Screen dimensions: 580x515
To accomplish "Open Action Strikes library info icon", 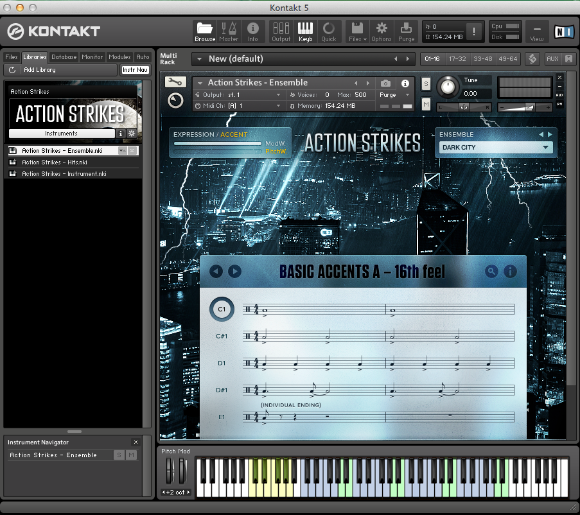I will [x=120, y=134].
